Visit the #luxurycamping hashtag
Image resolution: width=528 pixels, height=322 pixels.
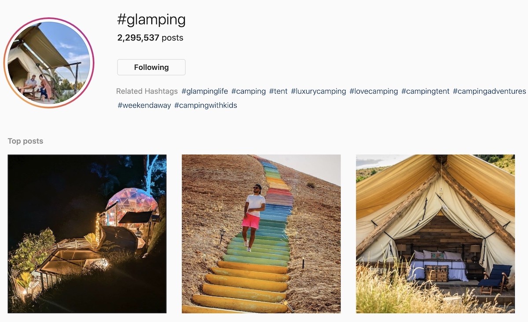coord(319,91)
